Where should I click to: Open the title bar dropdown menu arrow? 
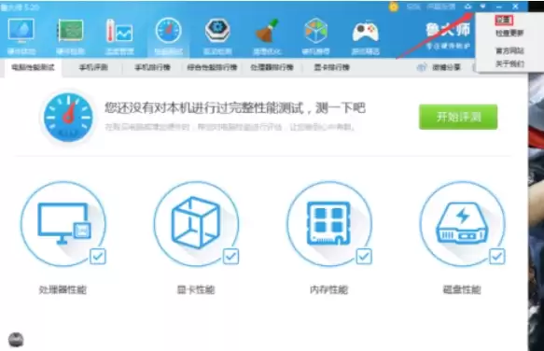pos(482,7)
